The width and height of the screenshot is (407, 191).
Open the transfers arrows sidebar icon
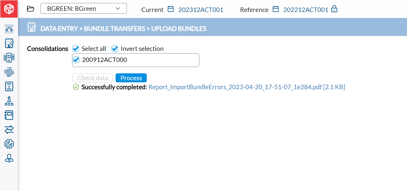tap(9, 130)
